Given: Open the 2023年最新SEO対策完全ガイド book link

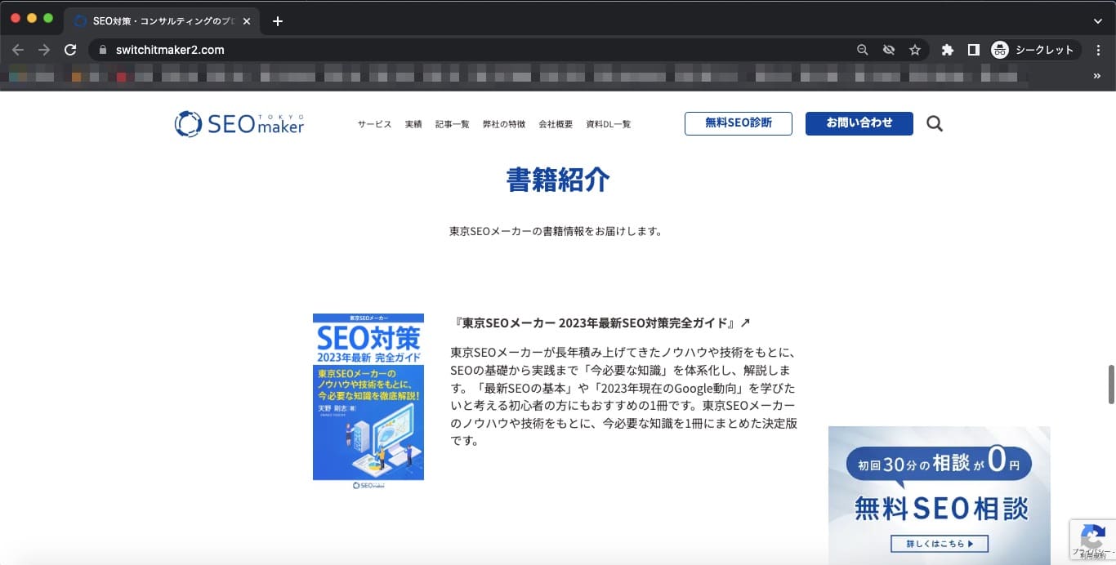Looking at the screenshot, I should pyautogui.click(x=600, y=323).
